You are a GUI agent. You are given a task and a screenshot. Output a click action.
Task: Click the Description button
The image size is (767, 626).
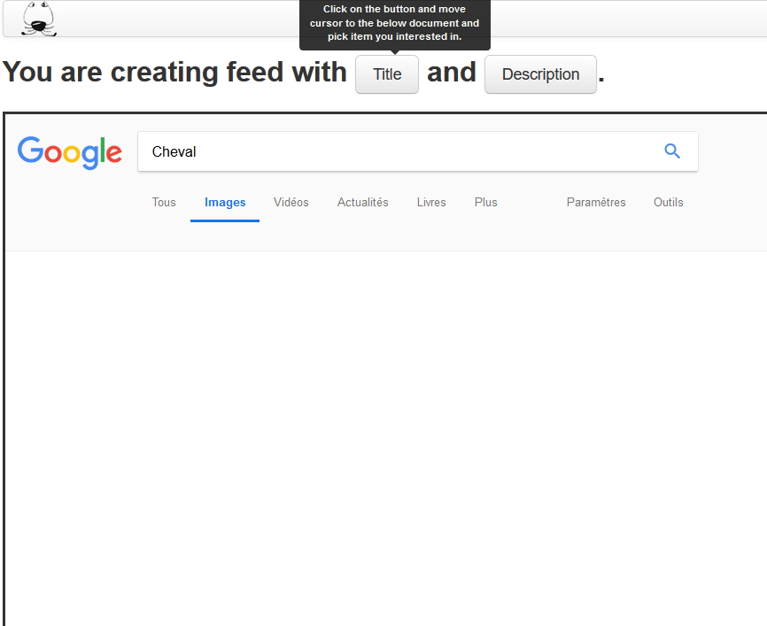pyautogui.click(x=540, y=74)
